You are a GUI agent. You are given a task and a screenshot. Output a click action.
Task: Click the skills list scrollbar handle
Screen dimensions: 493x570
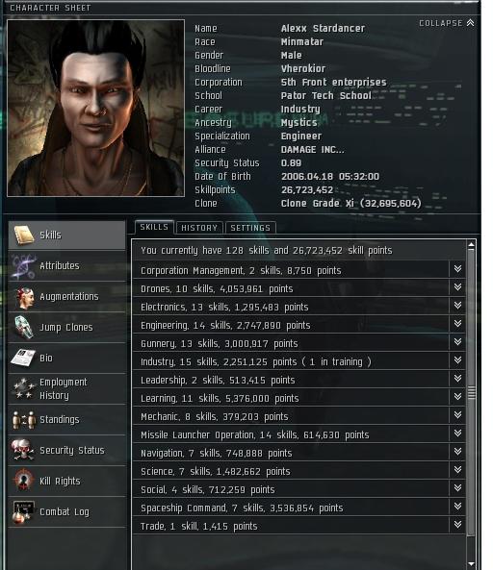(472, 392)
